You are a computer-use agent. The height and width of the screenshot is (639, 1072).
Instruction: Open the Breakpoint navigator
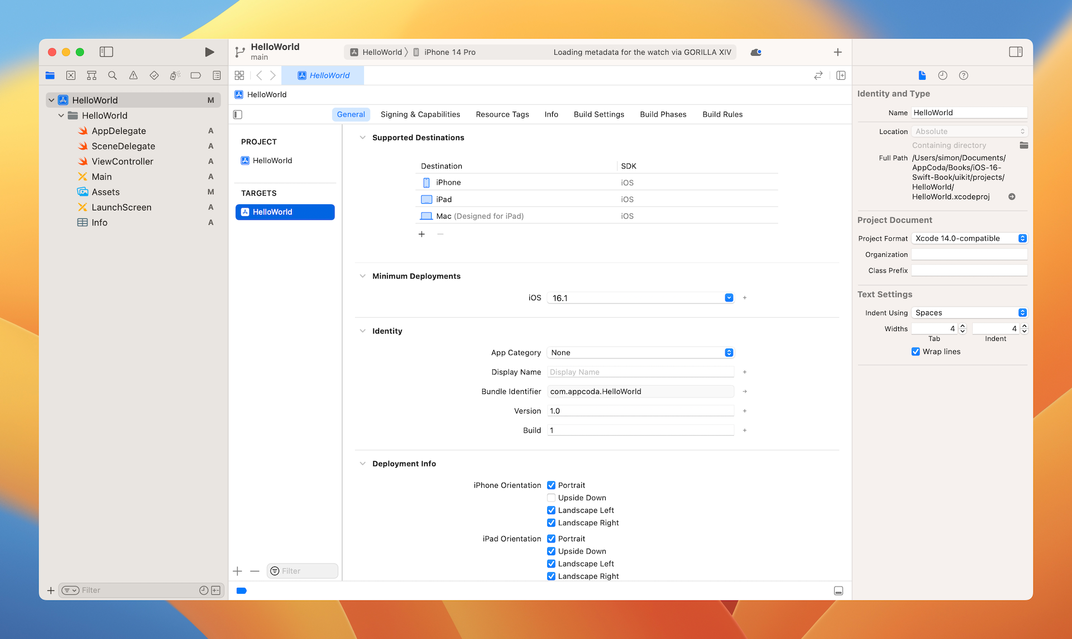point(195,75)
